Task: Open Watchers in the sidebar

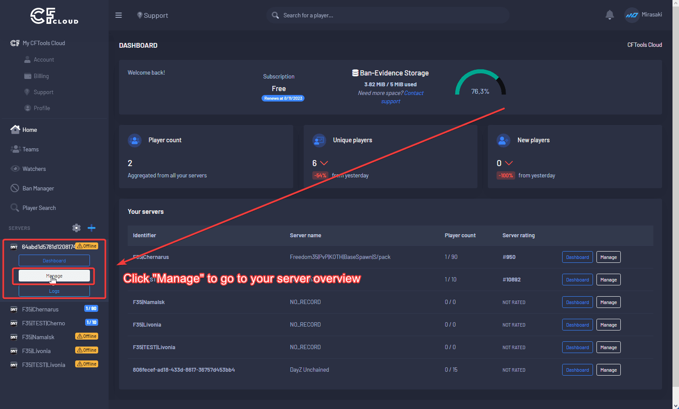Action: 34,169
